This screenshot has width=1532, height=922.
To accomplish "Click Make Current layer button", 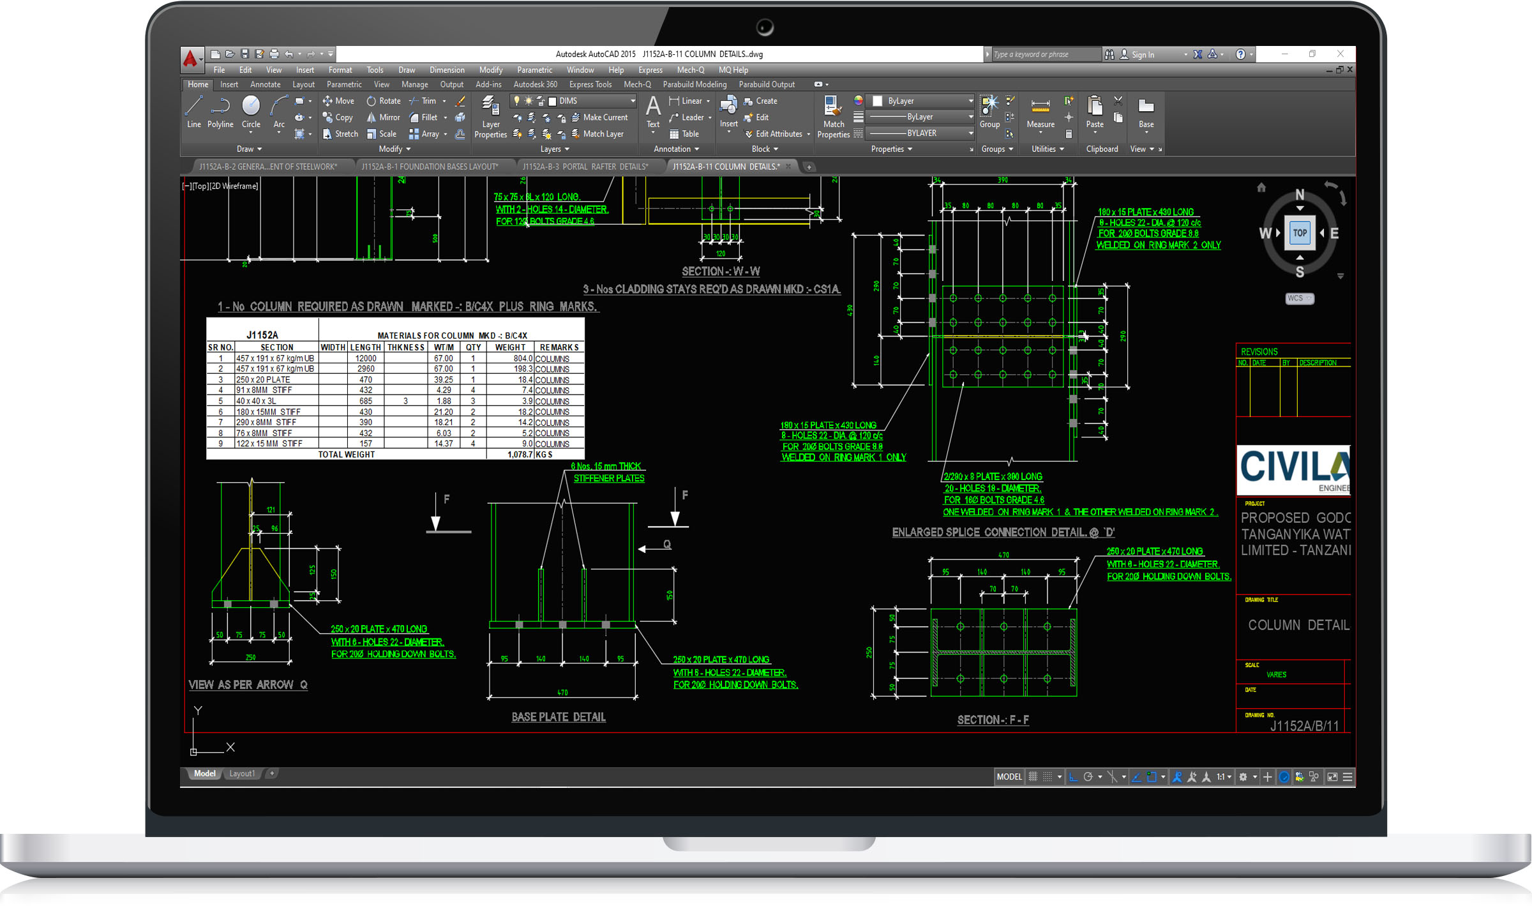I will [x=599, y=117].
